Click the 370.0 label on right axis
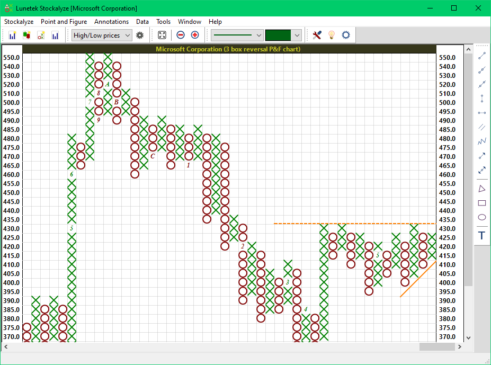This screenshot has height=365, width=491. pos(447,337)
